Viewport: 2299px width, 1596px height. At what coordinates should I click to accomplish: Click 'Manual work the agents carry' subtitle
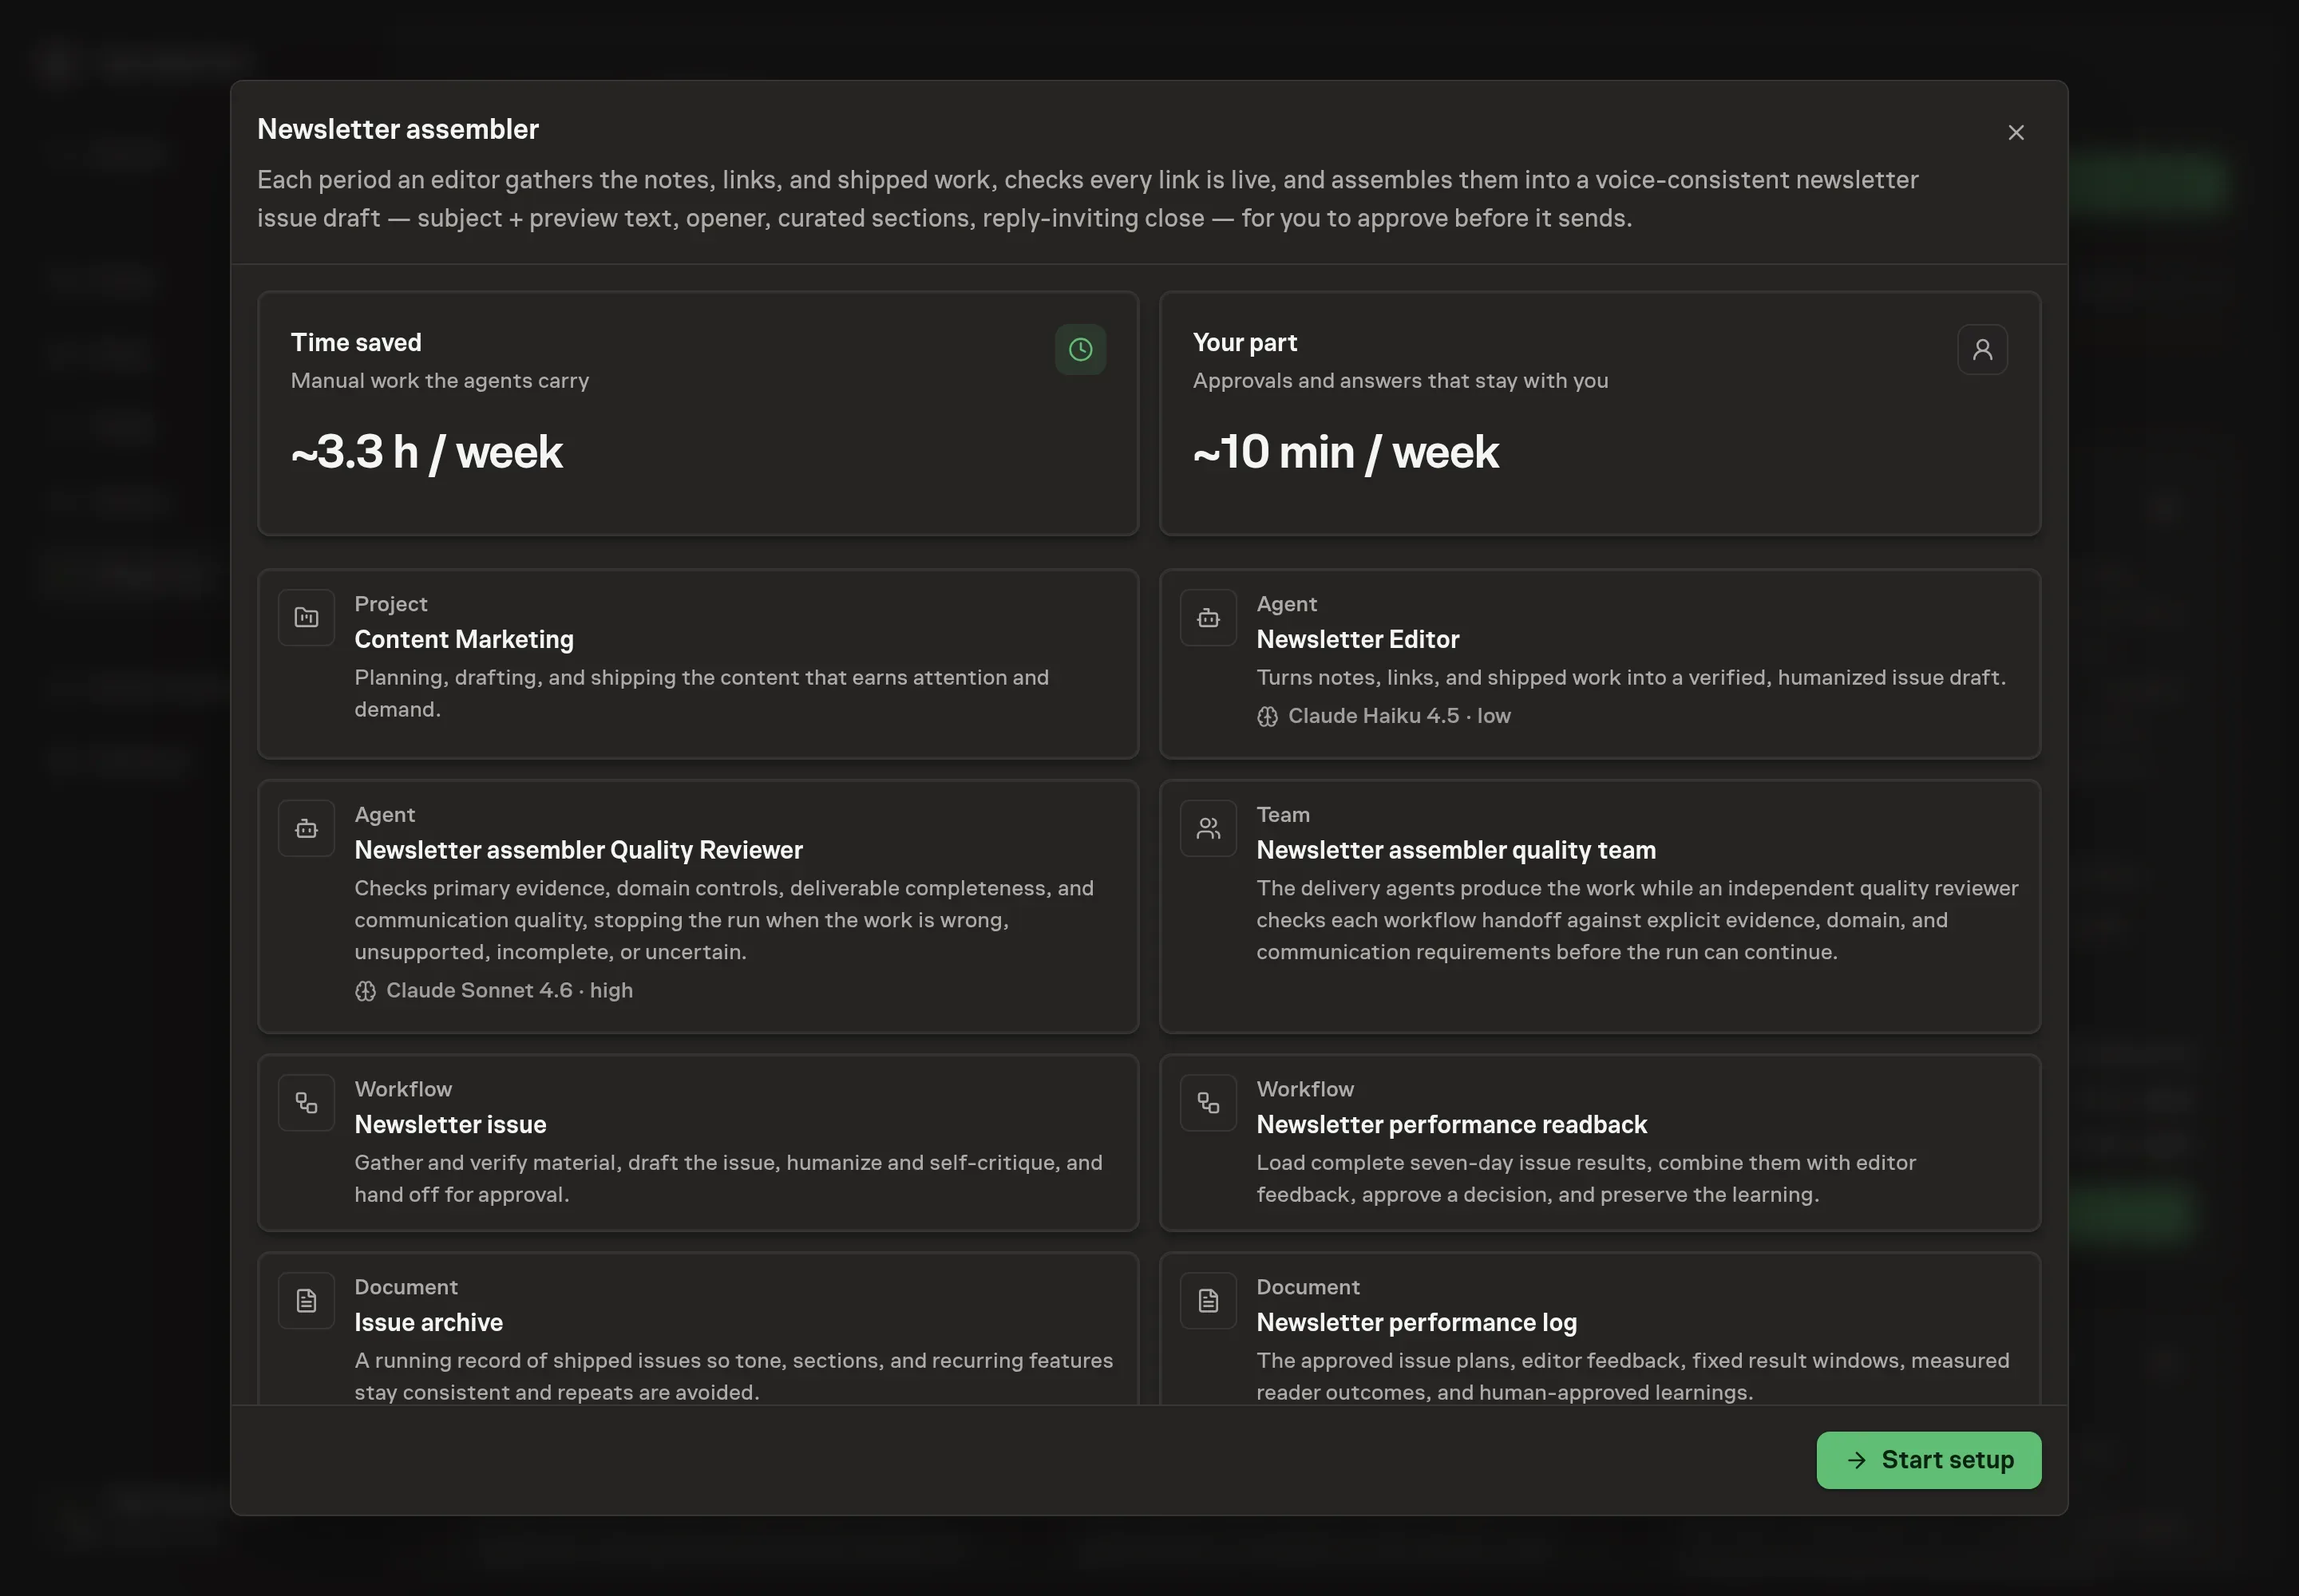pyautogui.click(x=440, y=381)
